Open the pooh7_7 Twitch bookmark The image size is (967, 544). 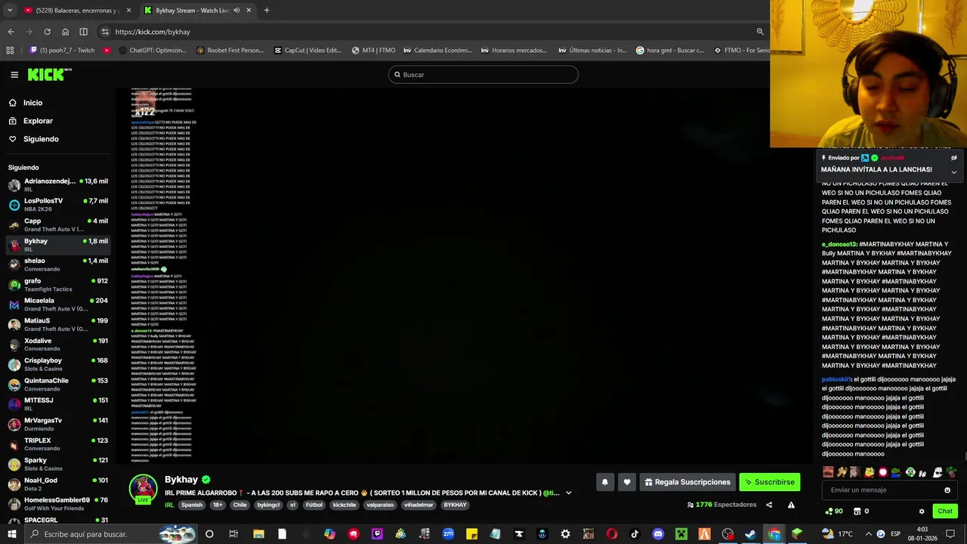click(62, 51)
